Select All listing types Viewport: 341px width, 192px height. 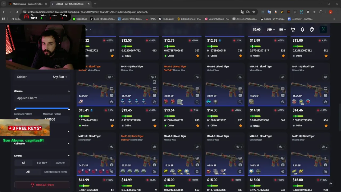(x=23, y=163)
